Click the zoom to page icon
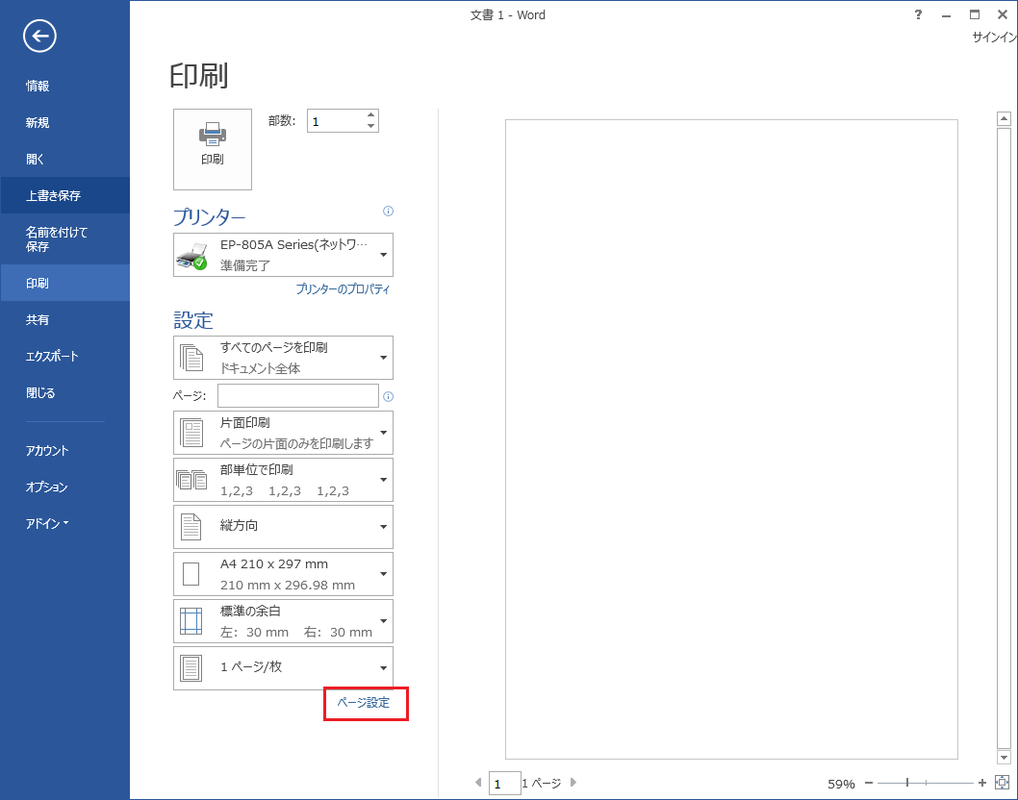Screen dimensions: 1018x800 click(1002, 783)
